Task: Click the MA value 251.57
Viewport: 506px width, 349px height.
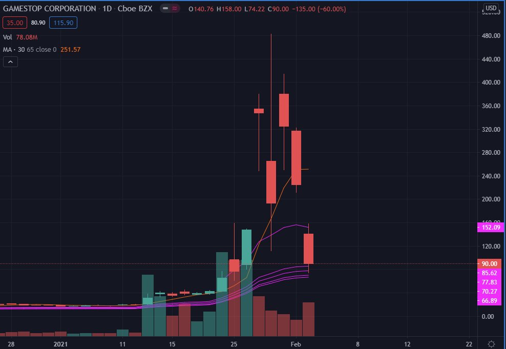Action: (x=70, y=49)
